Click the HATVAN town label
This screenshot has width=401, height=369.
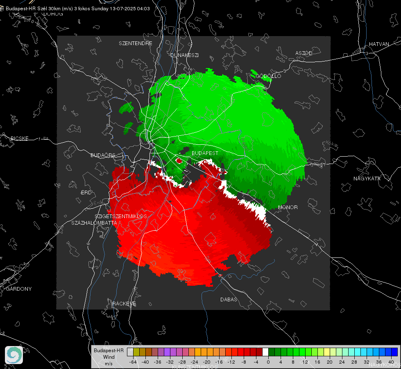(x=379, y=44)
